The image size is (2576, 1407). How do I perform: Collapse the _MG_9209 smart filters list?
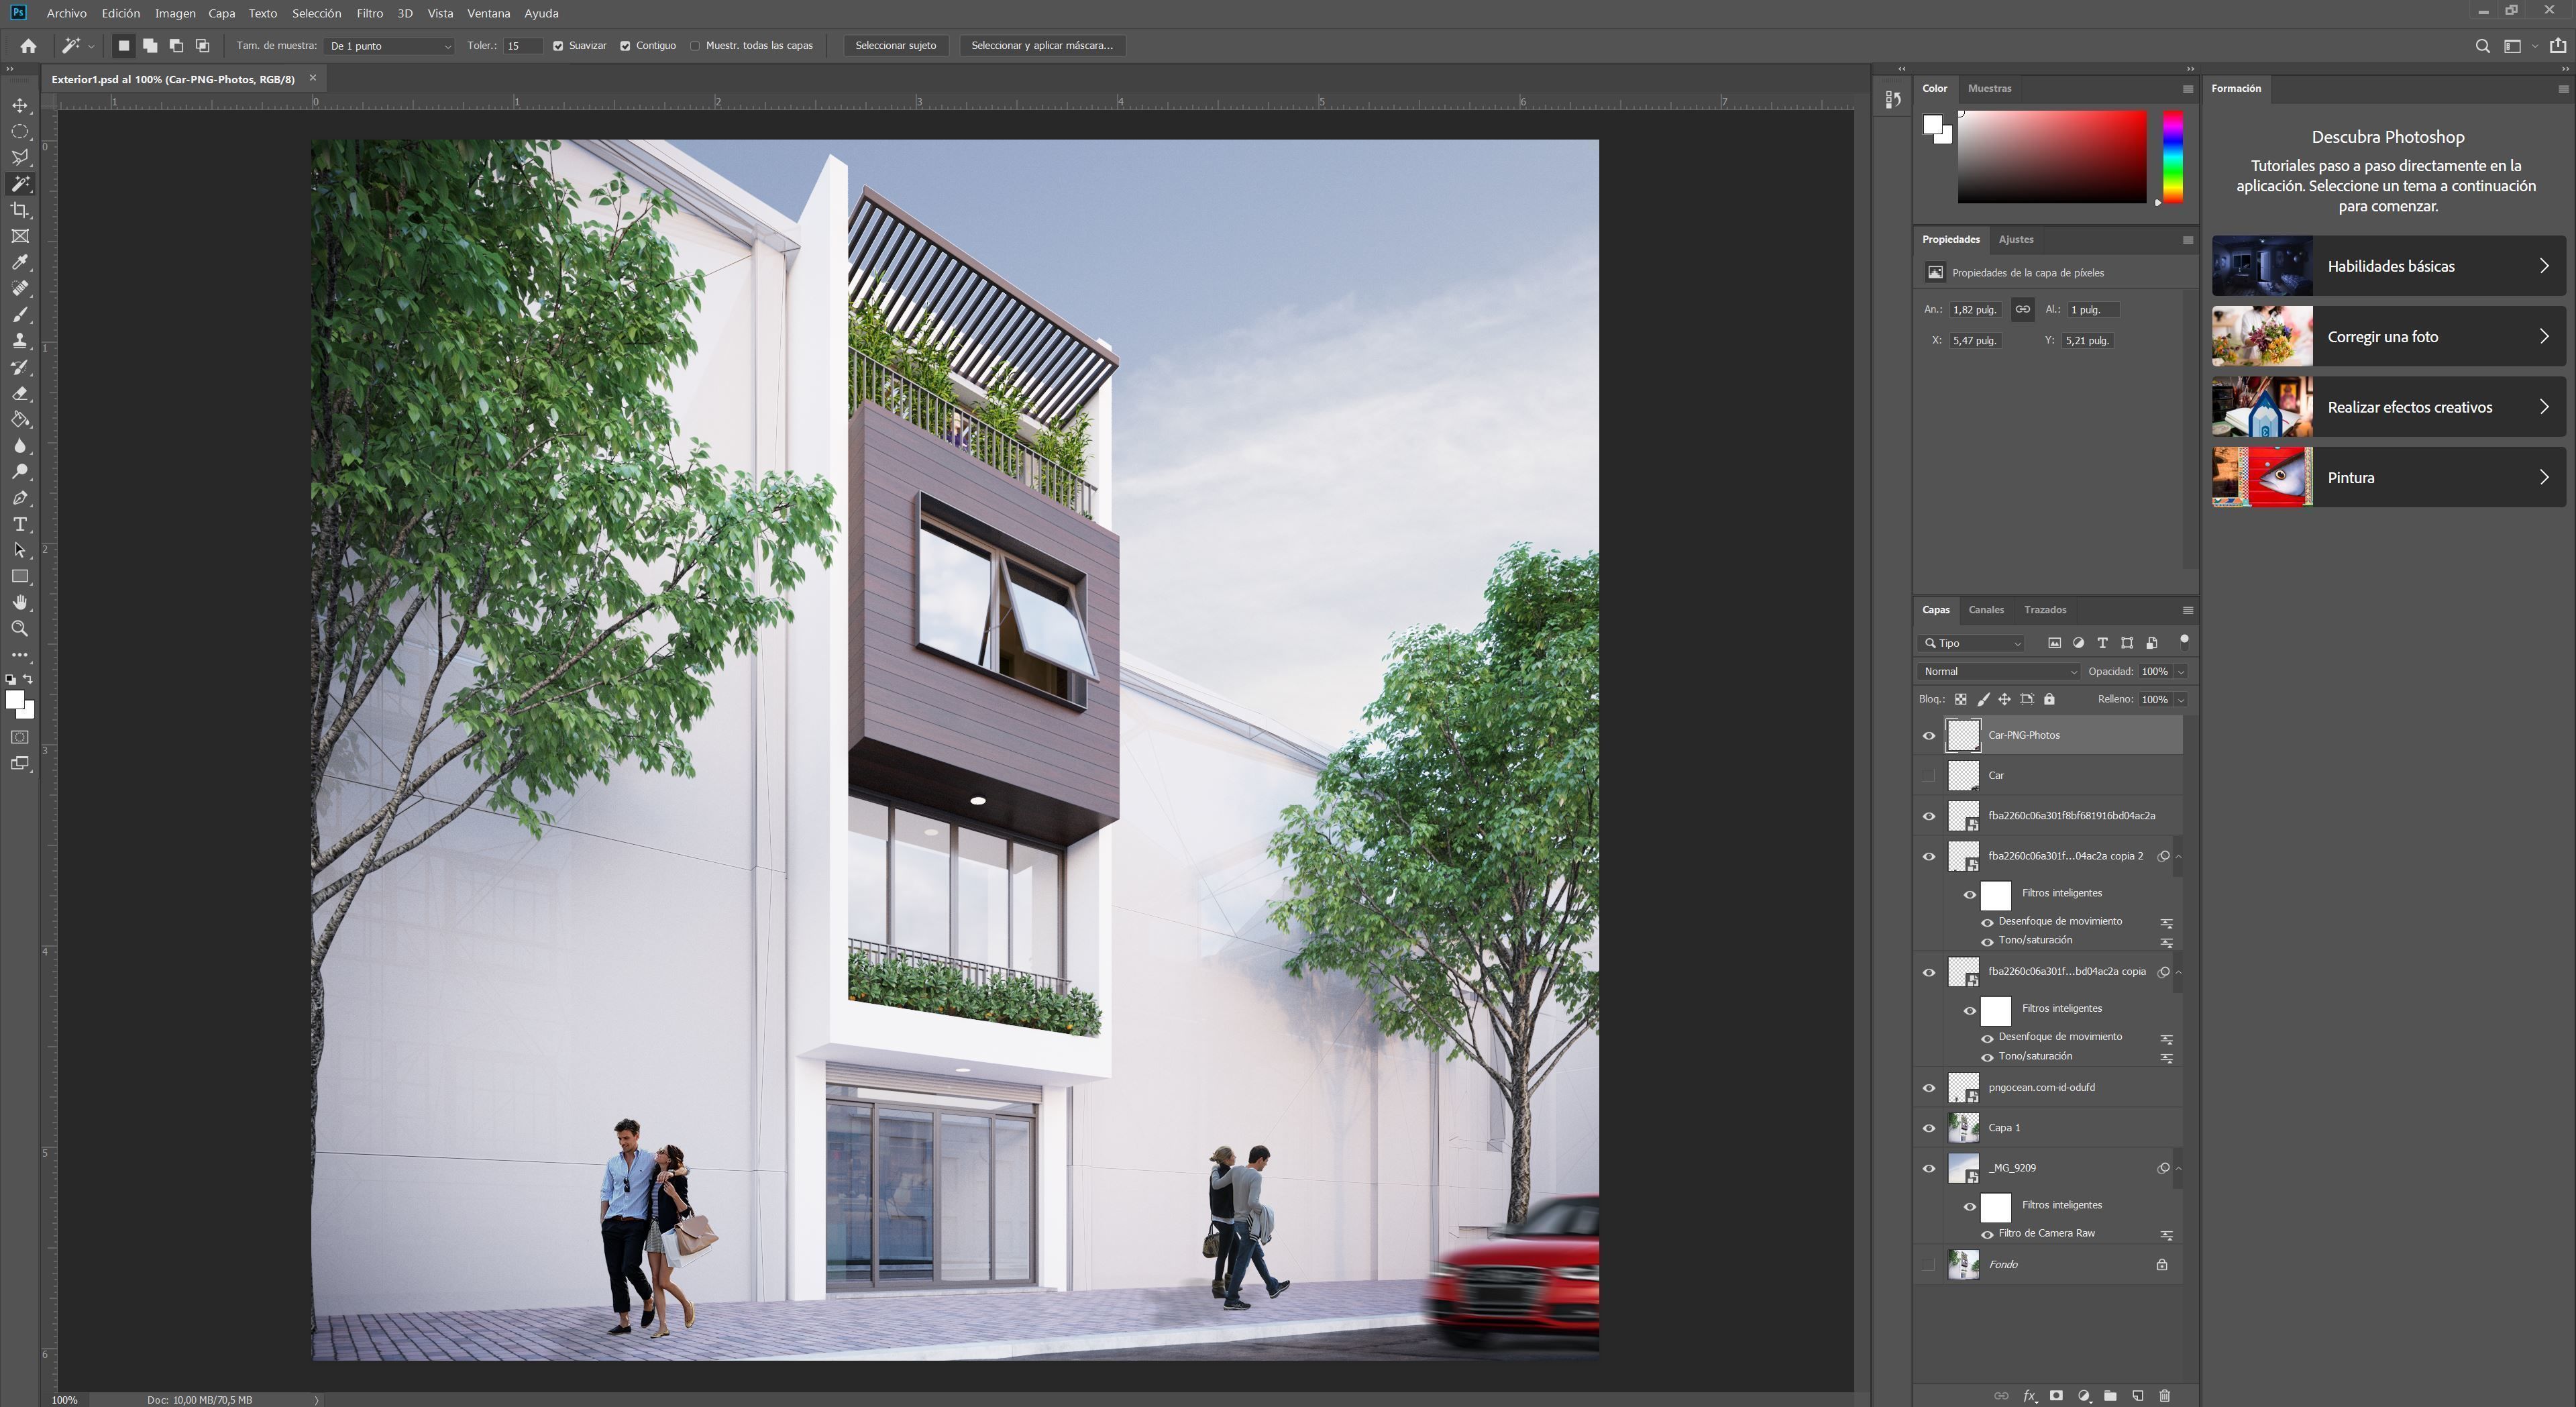click(x=2178, y=1168)
